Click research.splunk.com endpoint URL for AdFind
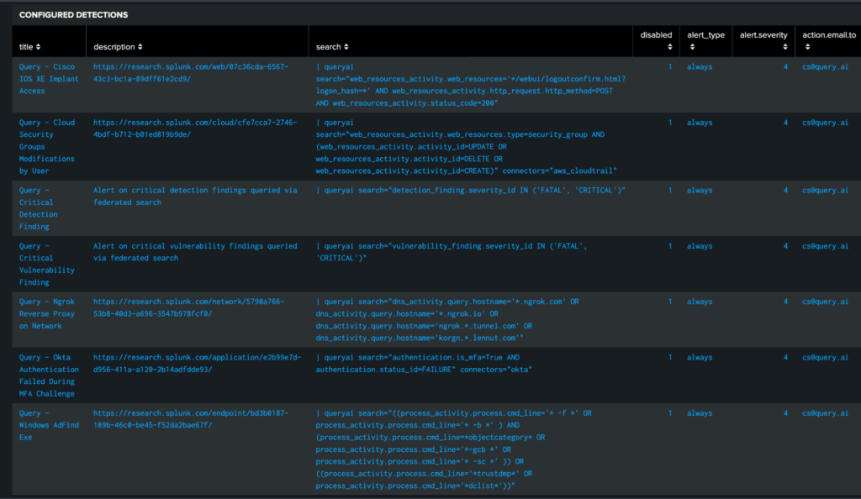The height and width of the screenshot is (499, 861). [190, 419]
